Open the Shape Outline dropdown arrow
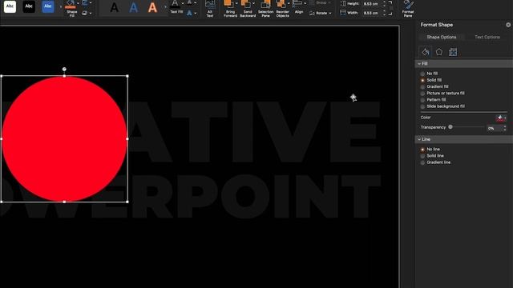 point(91,3)
